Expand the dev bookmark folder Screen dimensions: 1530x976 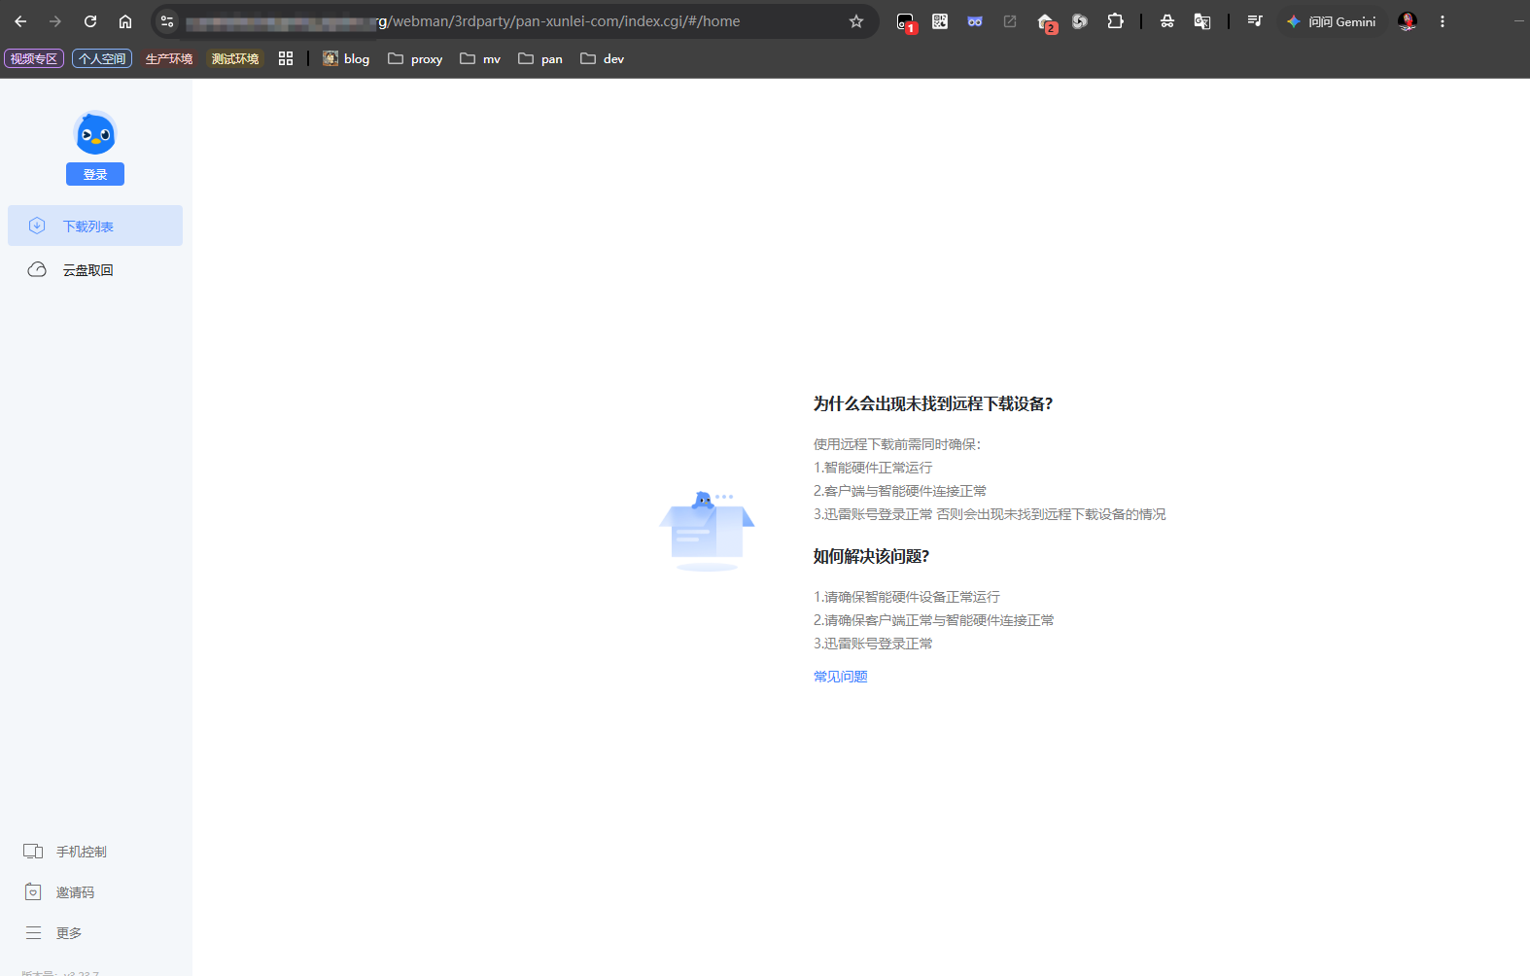click(x=603, y=58)
